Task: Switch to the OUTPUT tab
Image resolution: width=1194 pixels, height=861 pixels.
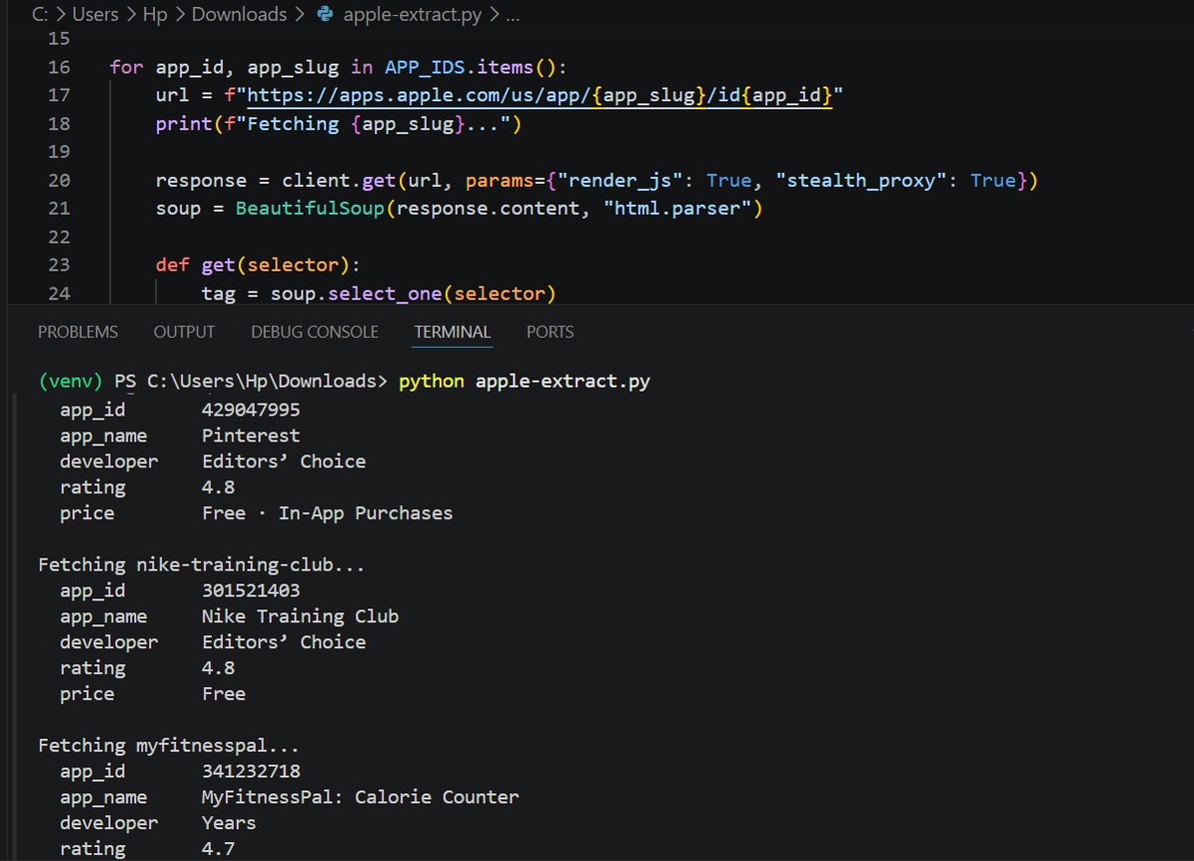Action: pos(184,332)
